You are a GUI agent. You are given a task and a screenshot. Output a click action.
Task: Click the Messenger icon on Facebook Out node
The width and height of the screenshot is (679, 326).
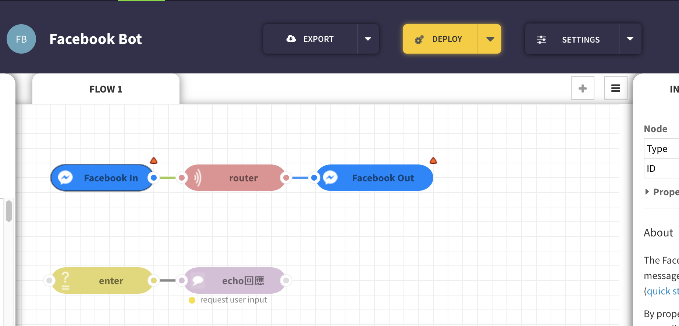click(330, 178)
